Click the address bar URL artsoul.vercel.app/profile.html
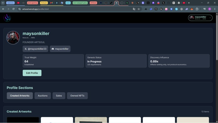This screenshot has width=218, height=123. click(35, 9)
